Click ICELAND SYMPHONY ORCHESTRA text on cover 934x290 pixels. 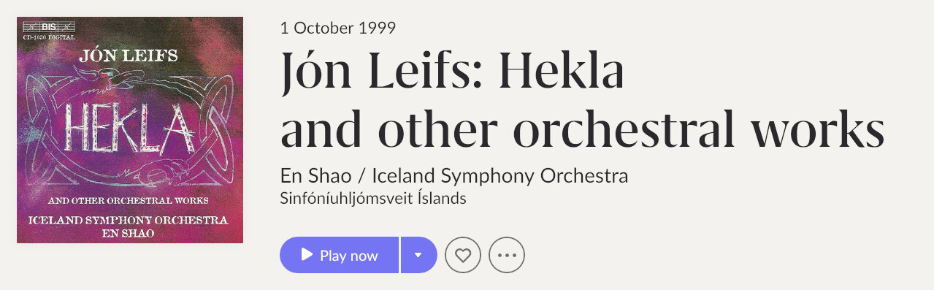129,220
